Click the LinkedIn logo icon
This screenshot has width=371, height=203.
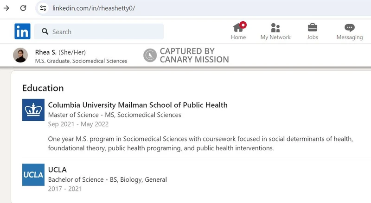pos(22,31)
